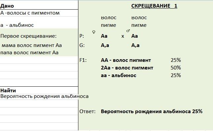Click the 50% value cell
The width and height of the screenshot is (213, 131).
[x=176, y=68]
